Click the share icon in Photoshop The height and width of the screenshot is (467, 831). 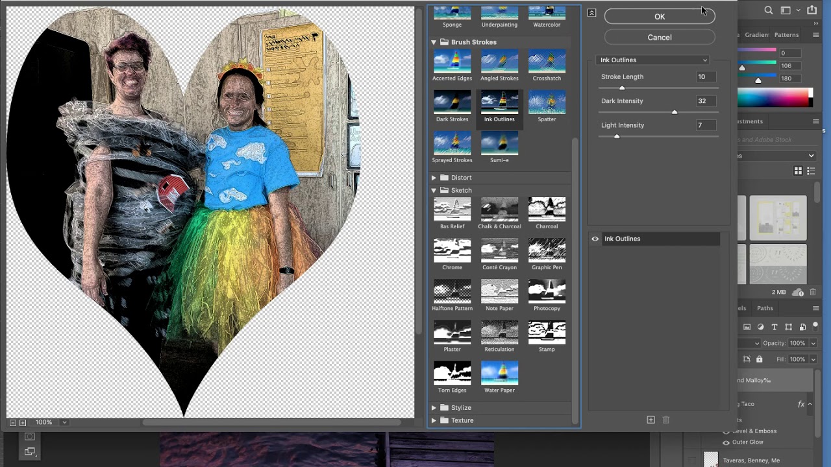(812, 10)
